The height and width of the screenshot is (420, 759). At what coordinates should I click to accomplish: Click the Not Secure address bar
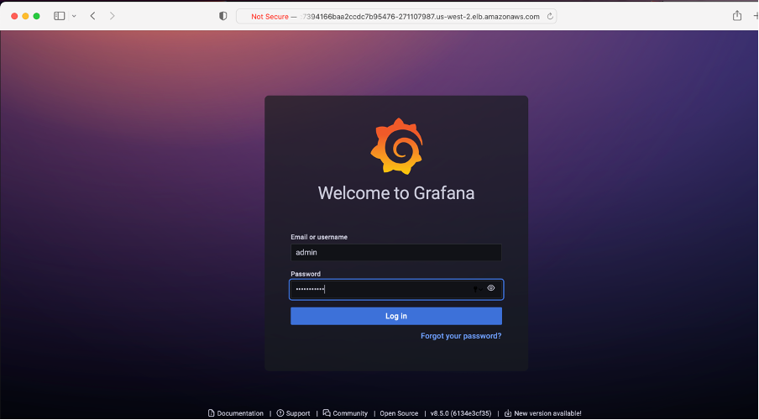tap(396, 17)
